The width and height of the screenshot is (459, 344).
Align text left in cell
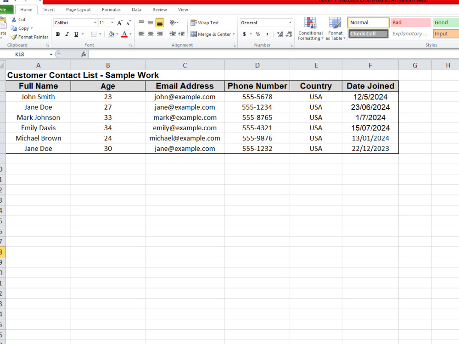pyautogui.click(x=141, y=34)
